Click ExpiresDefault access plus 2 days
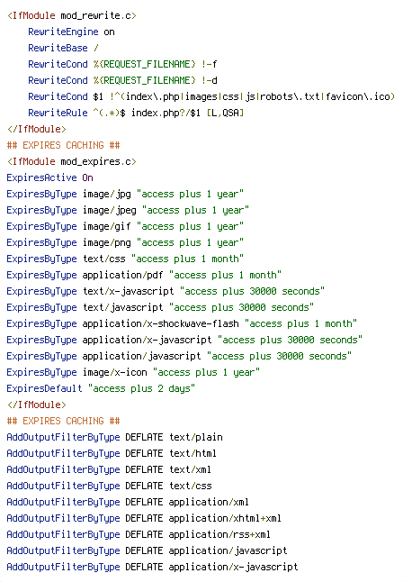403x582 pixels. (102, 388)
